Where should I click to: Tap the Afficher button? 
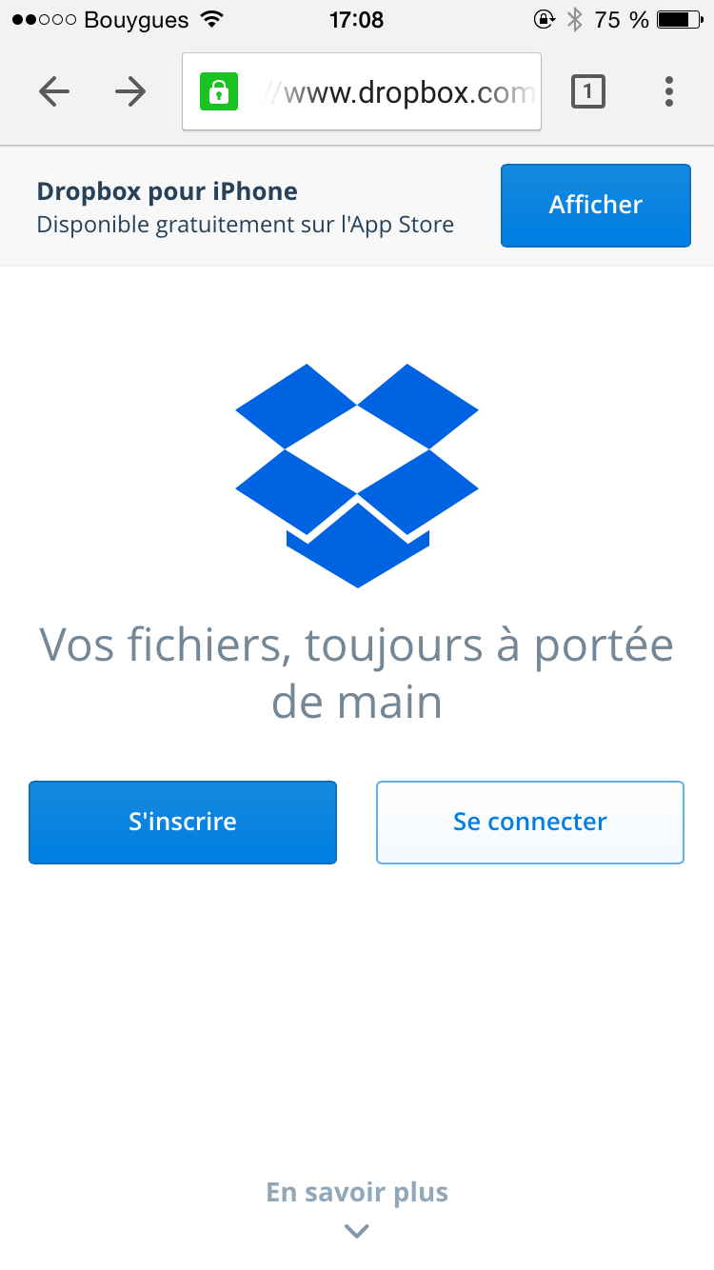(x=596, y=206)
